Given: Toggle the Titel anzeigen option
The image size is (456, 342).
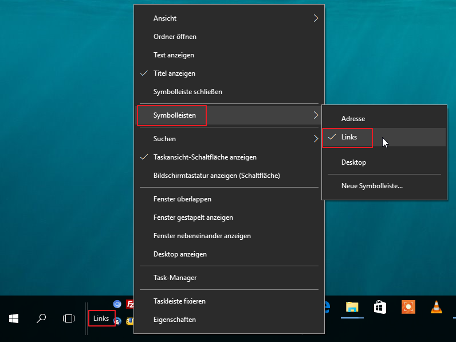Looking at the screenshot, I should [x=229, y=73].
